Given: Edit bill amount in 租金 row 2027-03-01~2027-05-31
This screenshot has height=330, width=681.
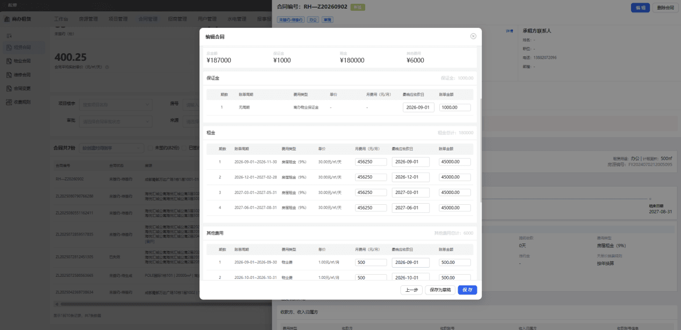Looking at the screenshot, I should tap(455, 192).
